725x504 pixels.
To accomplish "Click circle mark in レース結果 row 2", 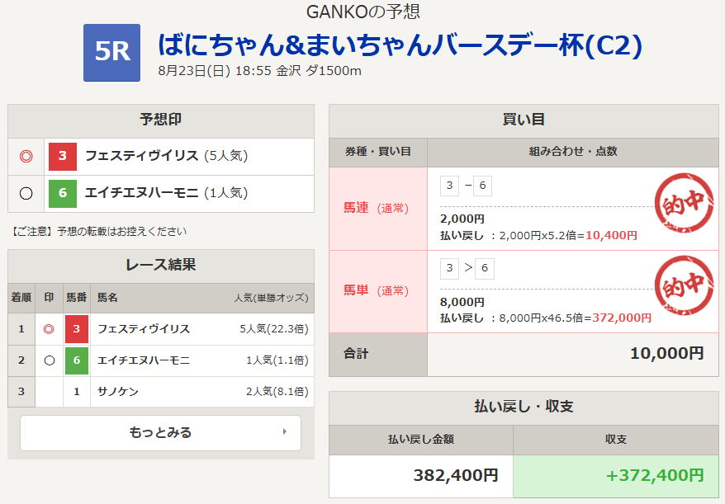I will click(x=49, y=360).
